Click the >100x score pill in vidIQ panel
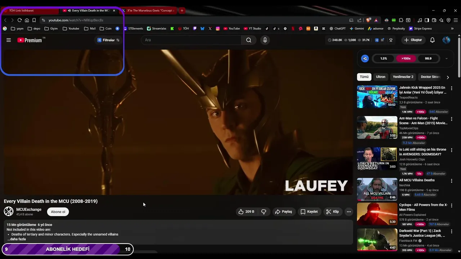This screenshot has height=259, width=461. 406,58
